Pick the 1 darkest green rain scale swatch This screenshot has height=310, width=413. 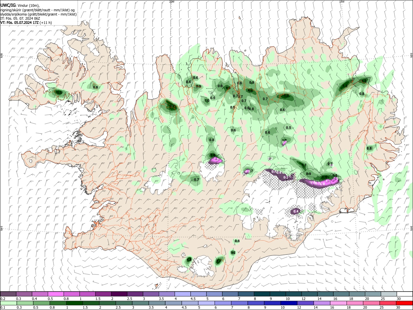[x=74, y=303]
